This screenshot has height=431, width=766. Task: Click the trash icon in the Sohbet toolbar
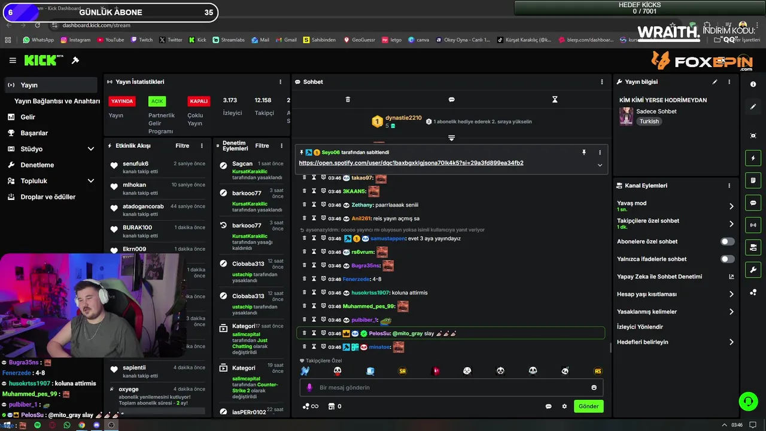coord(348,99)
